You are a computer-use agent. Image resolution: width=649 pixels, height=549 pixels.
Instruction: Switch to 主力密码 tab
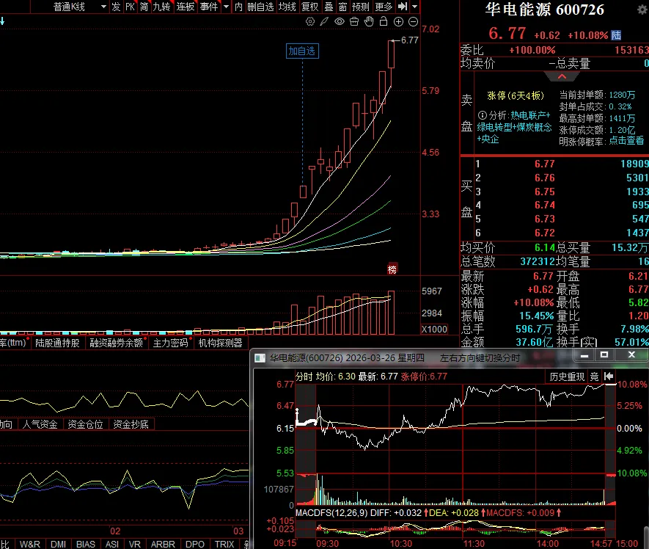(171, 343)
